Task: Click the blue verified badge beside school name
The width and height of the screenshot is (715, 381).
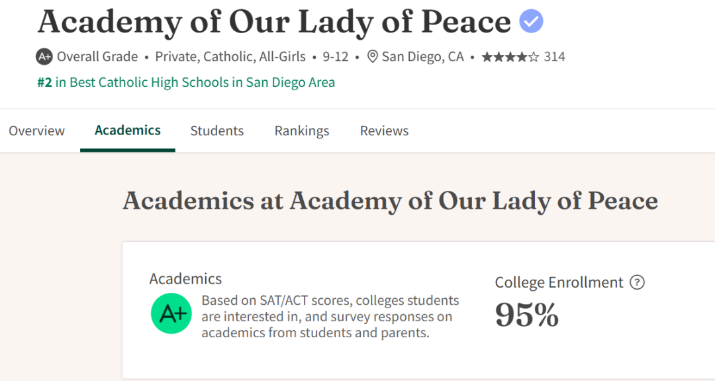Action: [x=531, y=21]
